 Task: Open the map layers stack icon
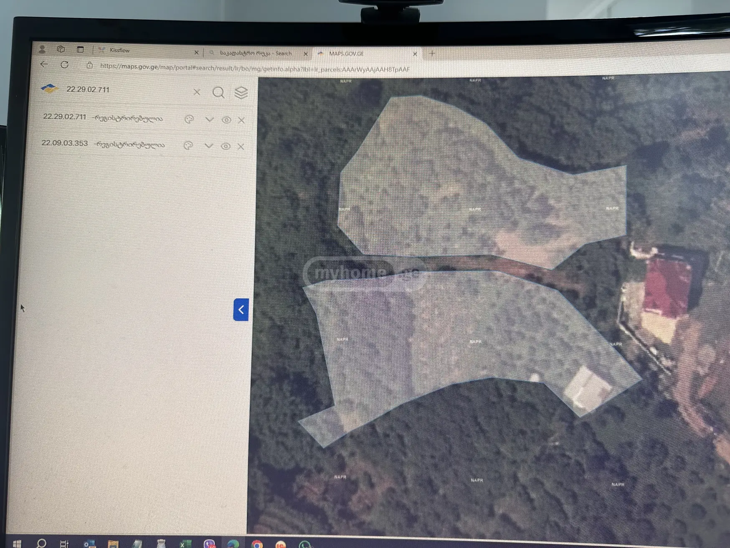241,93
